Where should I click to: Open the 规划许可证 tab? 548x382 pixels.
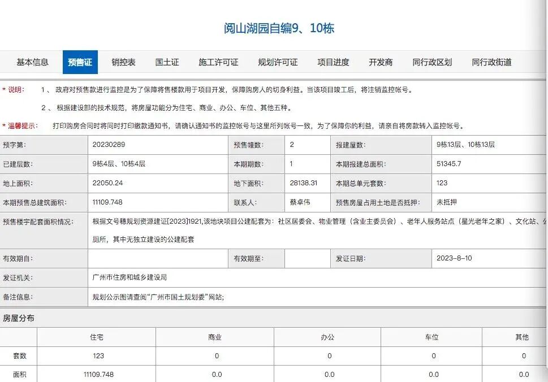coord(279,62)
